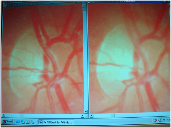Click the fourth quick launch icon
171x128 pixels.
[x=32, y=121]
